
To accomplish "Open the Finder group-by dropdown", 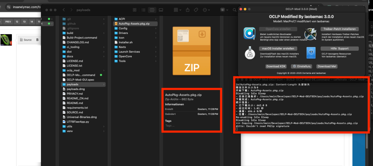I will coord(177,10).
